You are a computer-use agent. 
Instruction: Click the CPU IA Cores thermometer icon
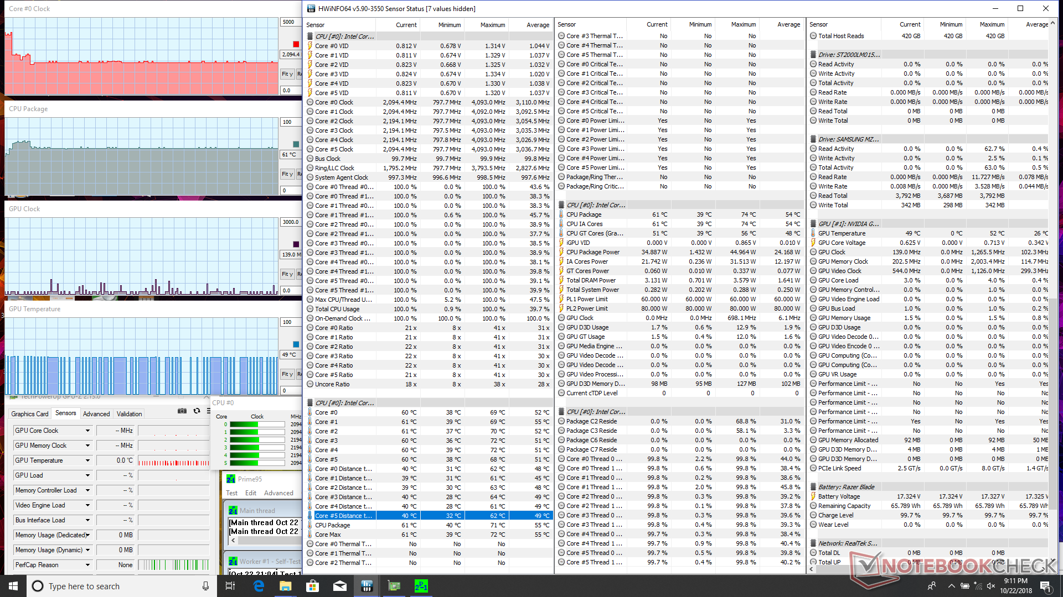[562, 224]
